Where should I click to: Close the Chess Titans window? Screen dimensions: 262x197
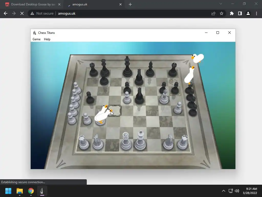pos(230,33)
